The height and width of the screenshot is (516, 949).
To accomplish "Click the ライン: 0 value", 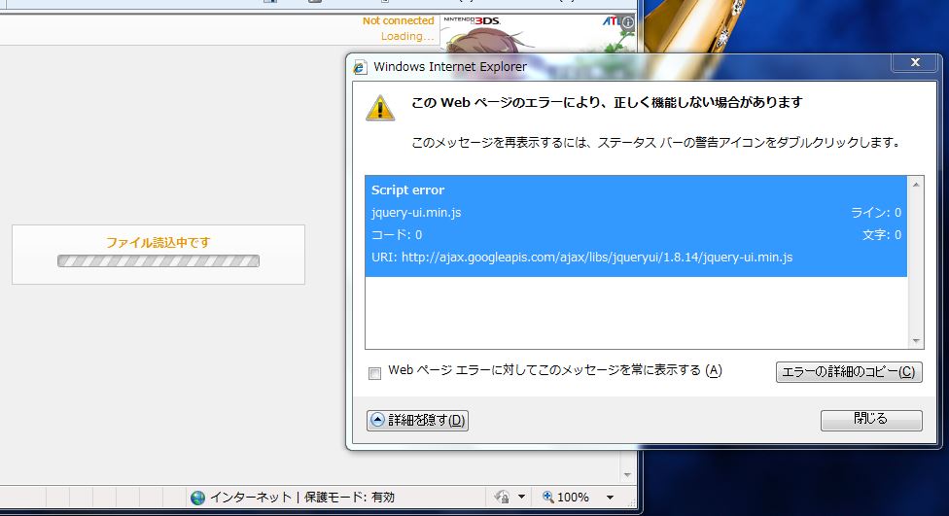I will click(x=876, y=213).
